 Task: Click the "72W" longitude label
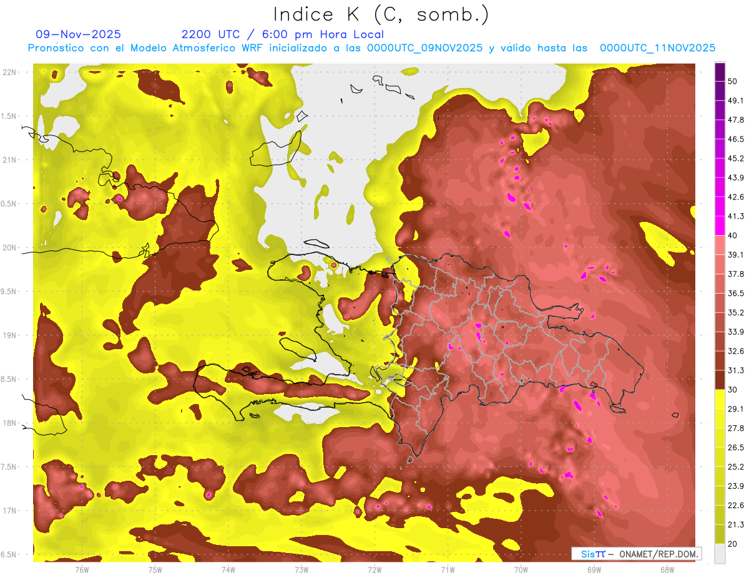point(374,570)
